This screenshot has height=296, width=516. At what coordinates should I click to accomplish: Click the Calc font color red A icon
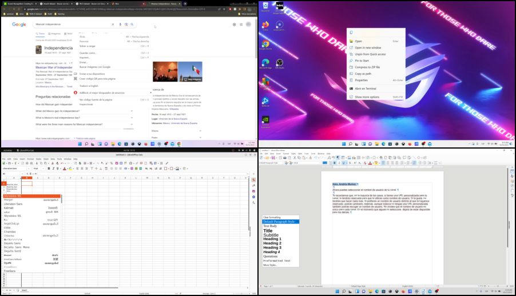(x=65, y=169)
